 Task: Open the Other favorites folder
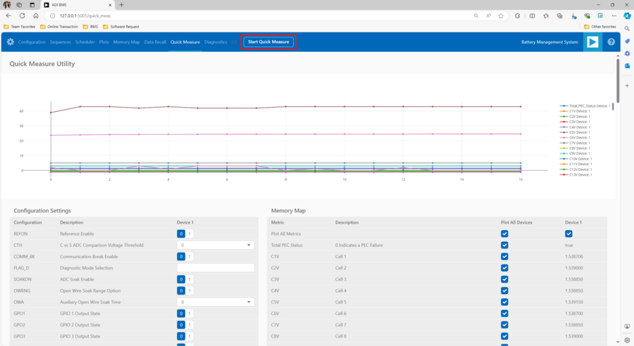[x=599, y=27]
